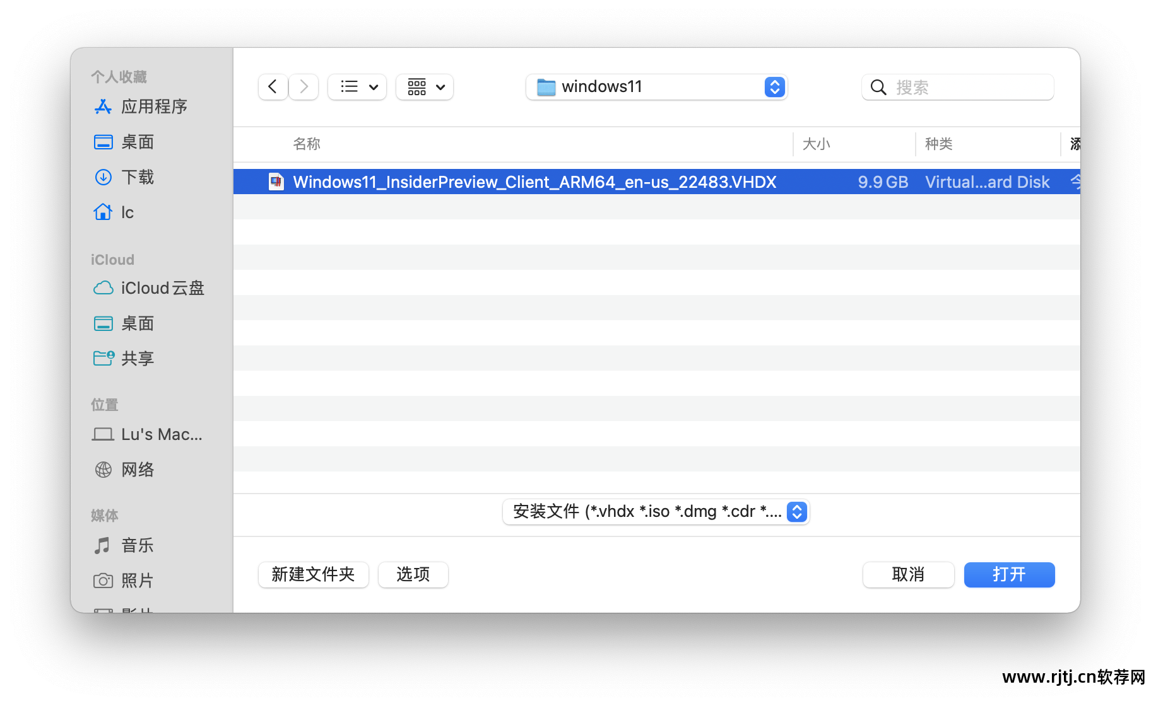
Task: Click Options (选项) button
Action: [x=413, y=574]
